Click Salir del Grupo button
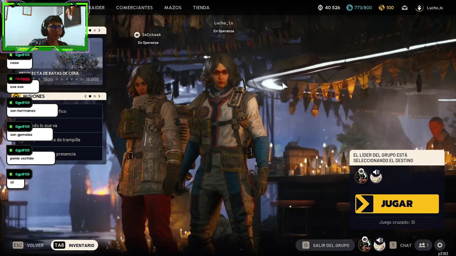Image resolution: width=456 pixels, height=256 pixels. click(x=326, y=245)
